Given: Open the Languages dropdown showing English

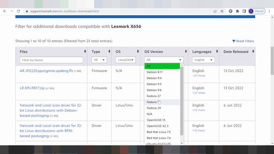Looking at the screenshot, I should [203, 60].
